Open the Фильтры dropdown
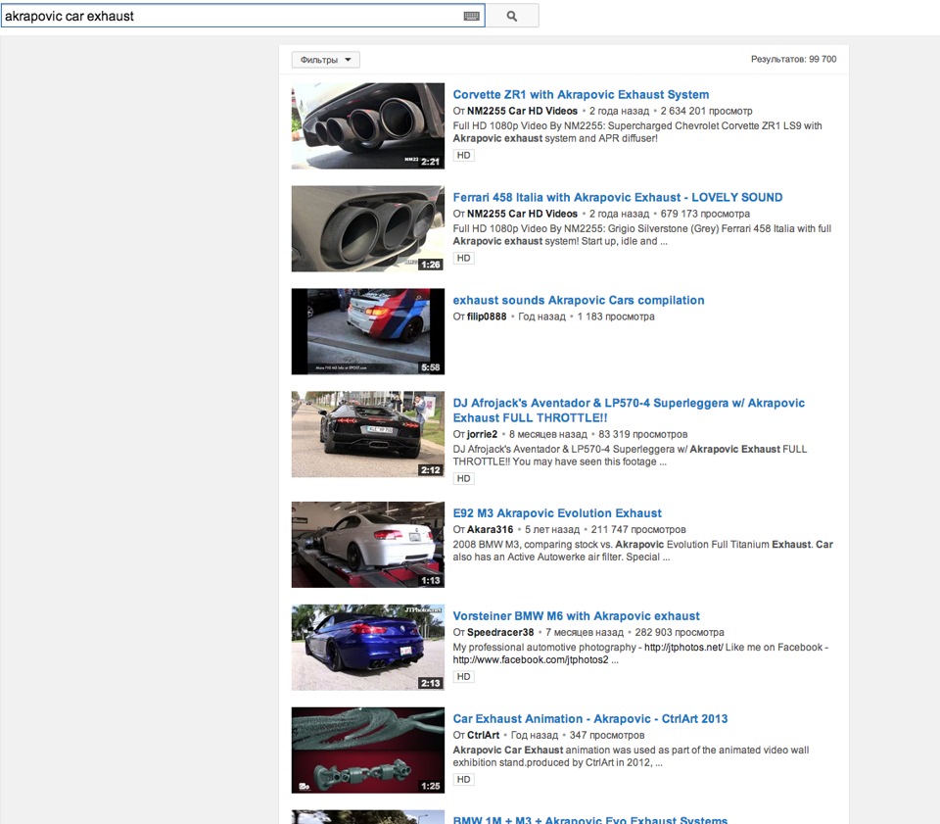This screenshot has width=940, height=824. tap(325, 60)
